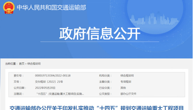Open the 中华人民共和国交通运输部 site title
The height and width of the screenshot is (110, 193).
[51, 8]
